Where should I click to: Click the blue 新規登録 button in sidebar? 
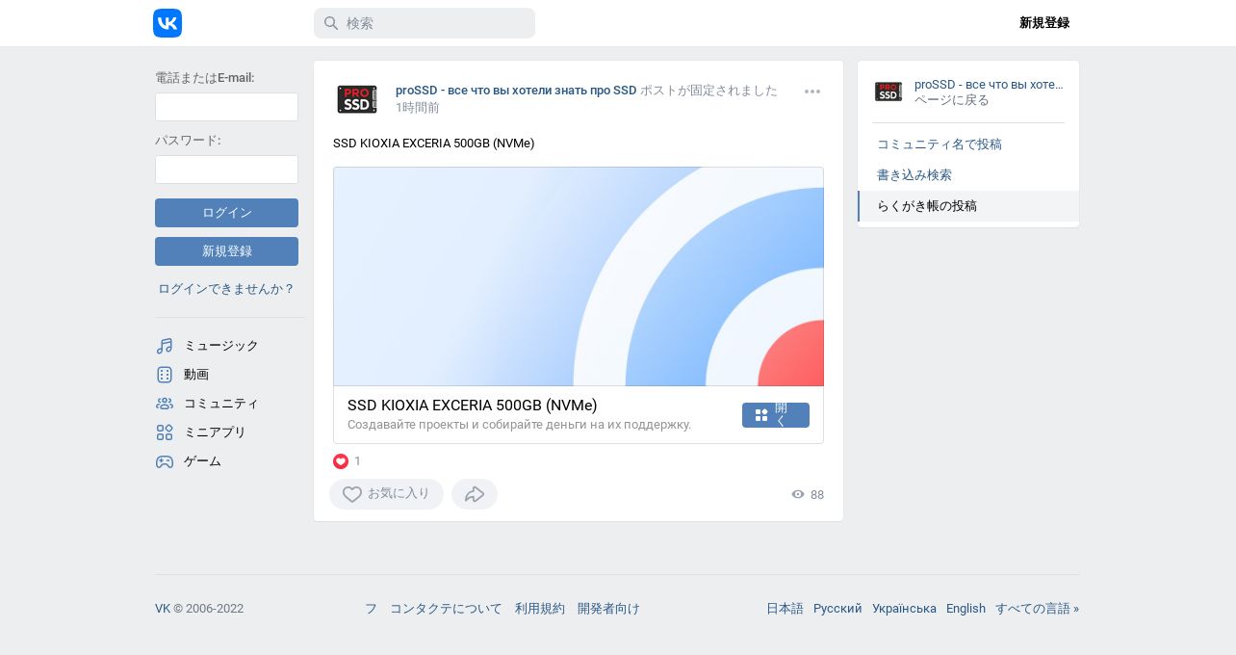[226, 251]
